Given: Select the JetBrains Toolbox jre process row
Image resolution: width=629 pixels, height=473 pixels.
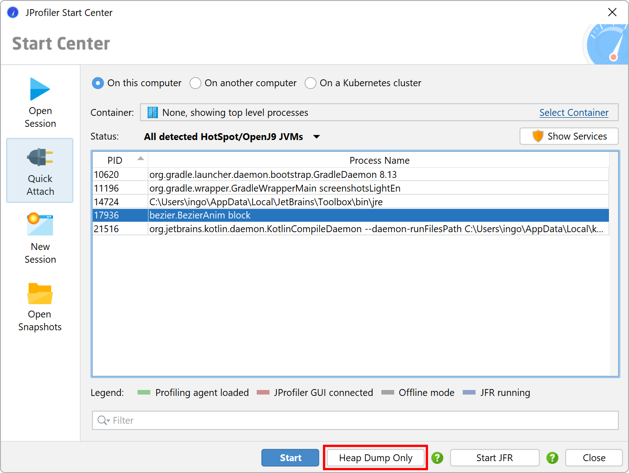Looking at the screenshot, I should (x=351, y=202).
